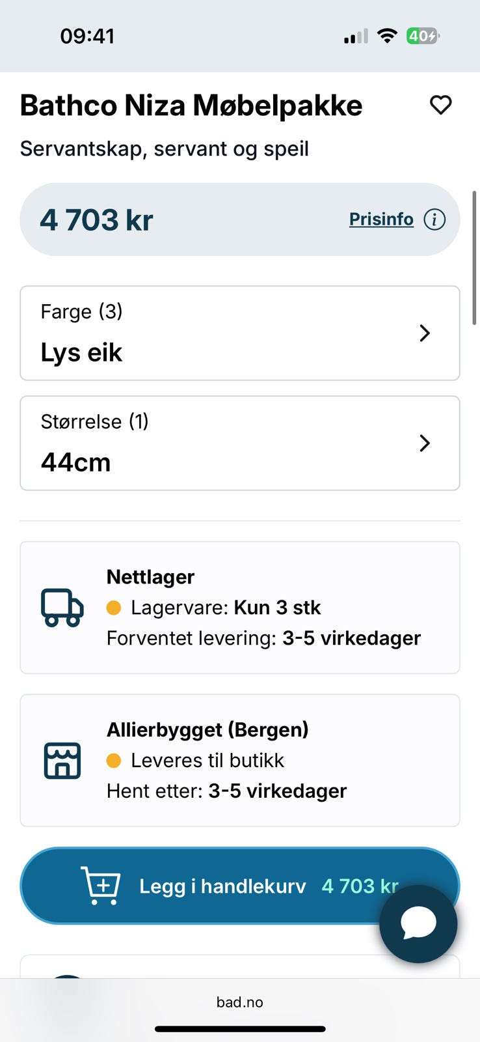Screen dimensions: 480x1042
Task: Expand the Farge color selector chevron
Action: [425, 333]
